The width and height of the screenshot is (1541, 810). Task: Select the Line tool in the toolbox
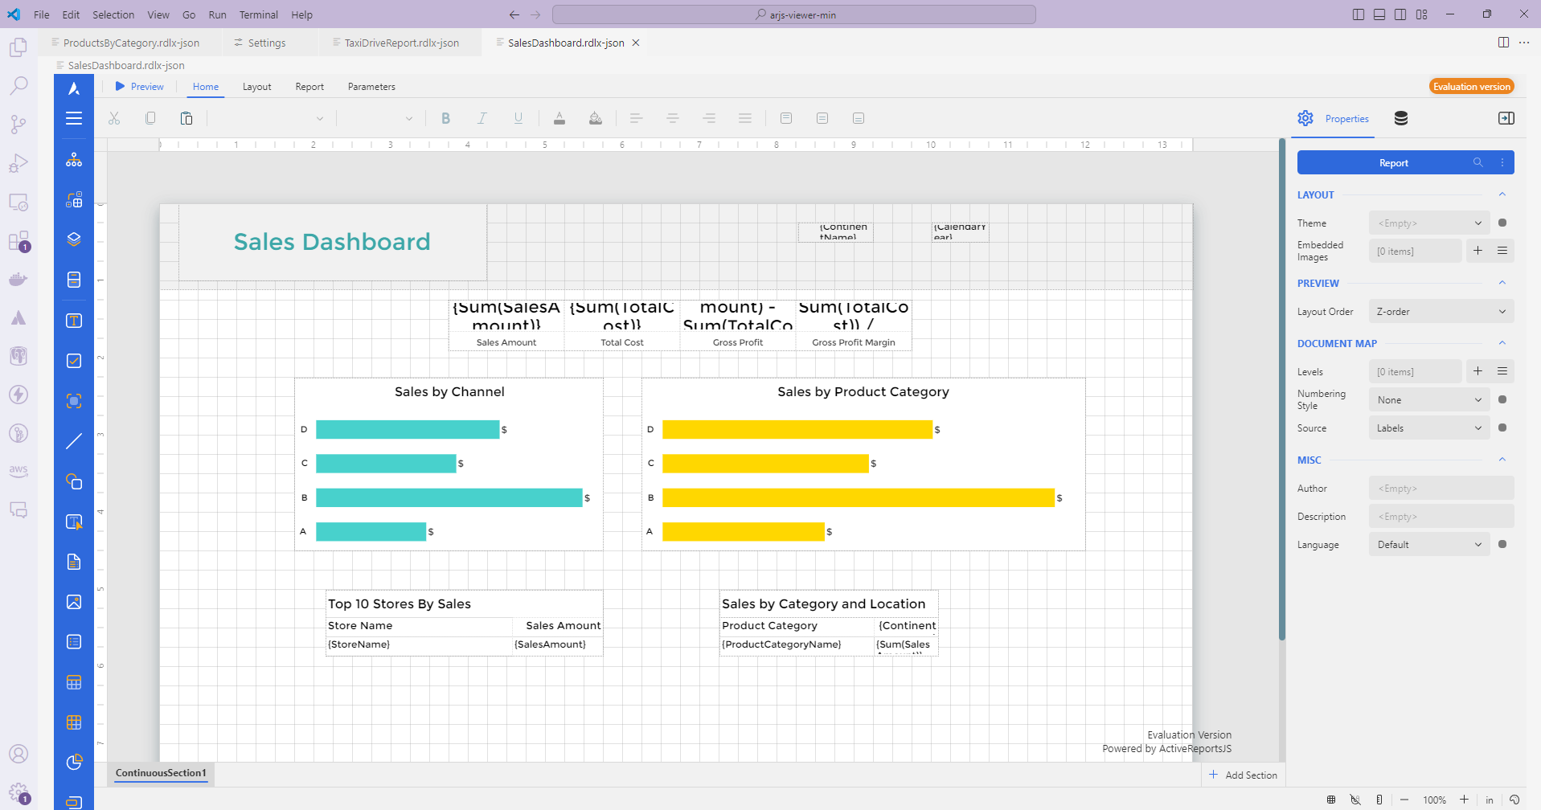pos(74,441)
